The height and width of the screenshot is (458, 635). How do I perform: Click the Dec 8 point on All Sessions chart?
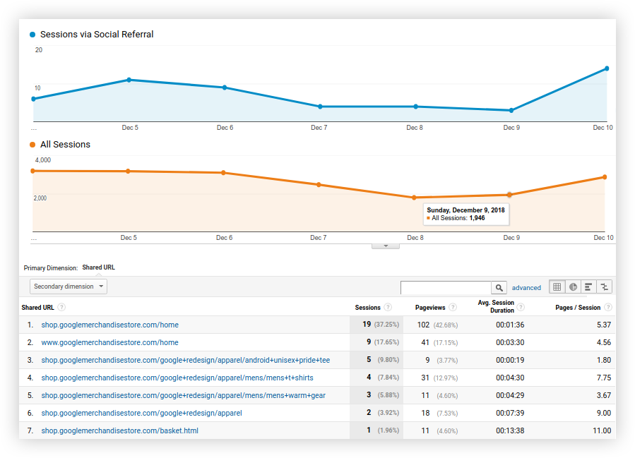pos(414,198)
